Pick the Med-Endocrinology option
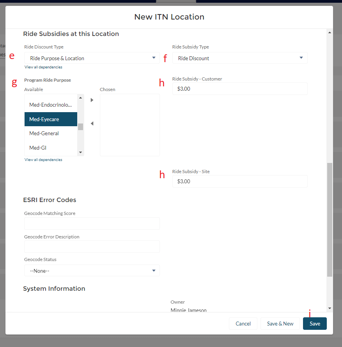342x347 pixels. pos(51,105)
